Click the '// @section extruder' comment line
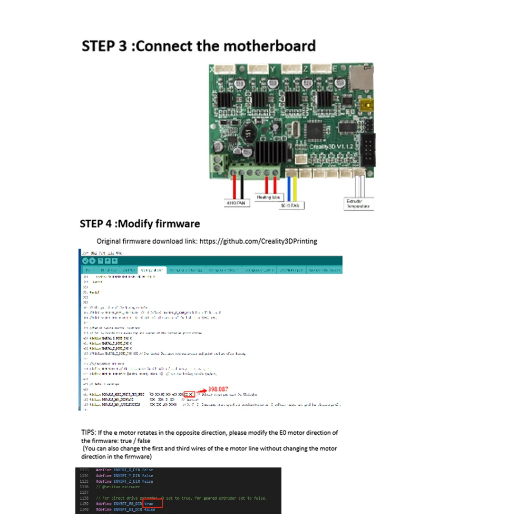This screenshot has height=527, width=527. coord(118,486)
